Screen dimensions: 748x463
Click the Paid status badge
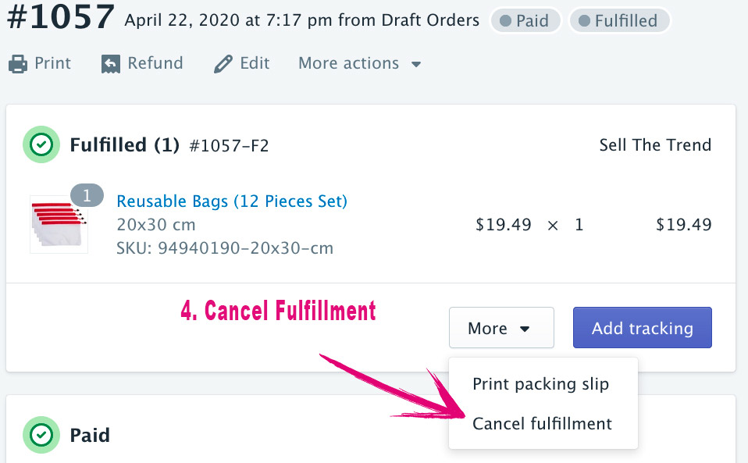click(525, 21)
